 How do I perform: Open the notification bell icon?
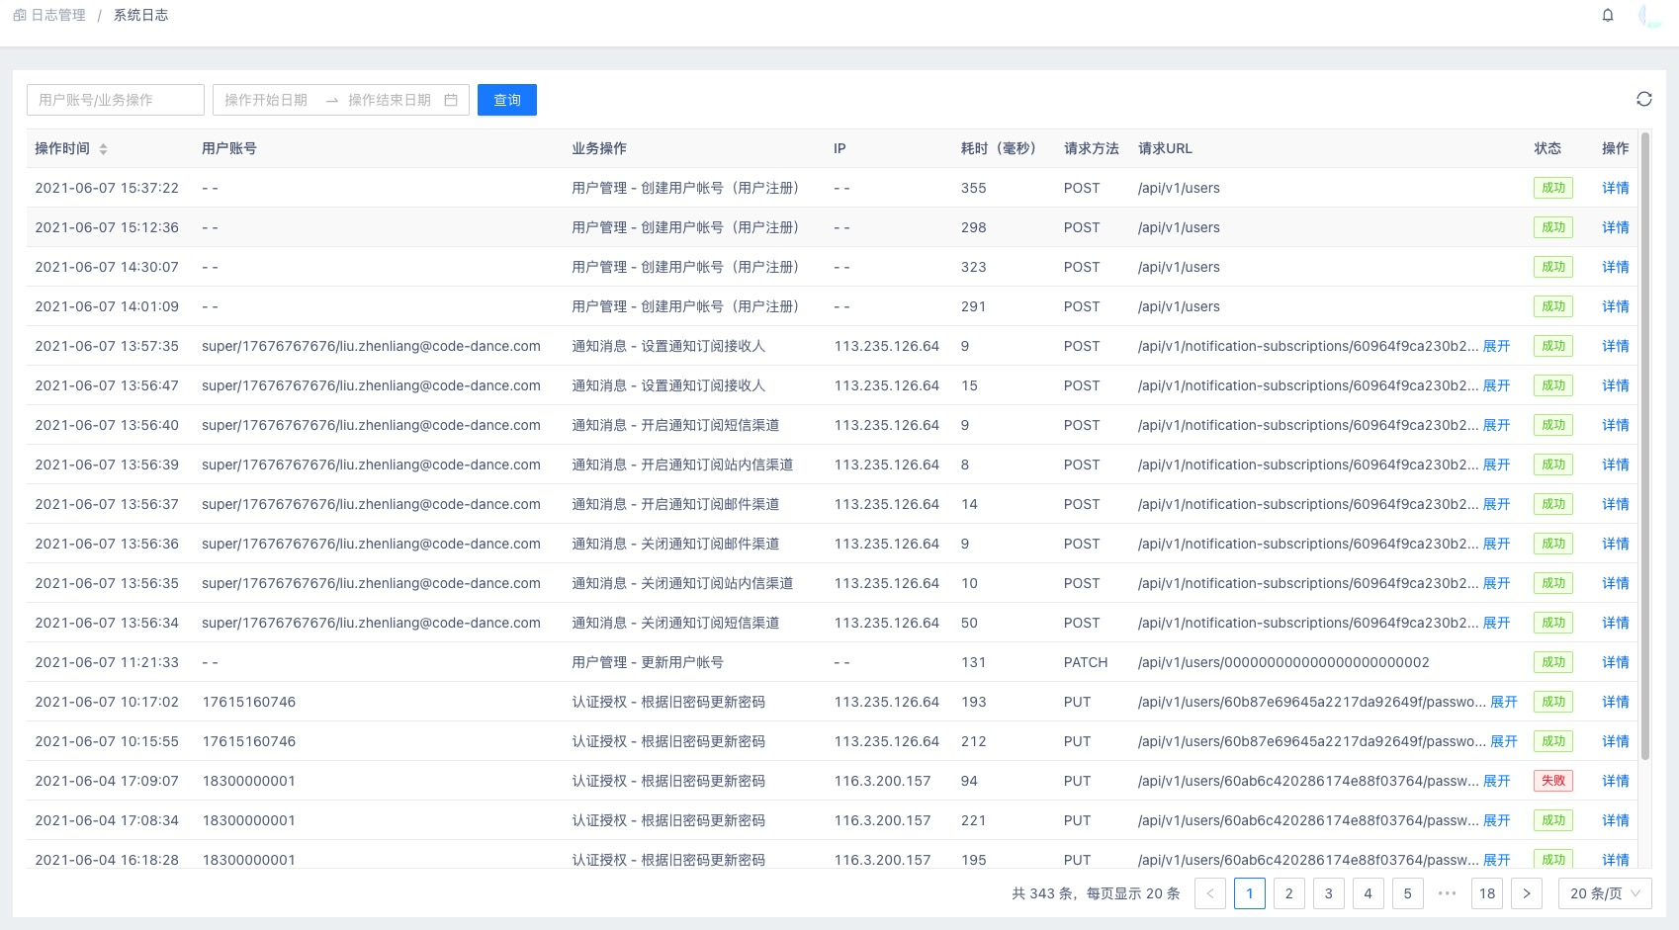[1608, 15]
